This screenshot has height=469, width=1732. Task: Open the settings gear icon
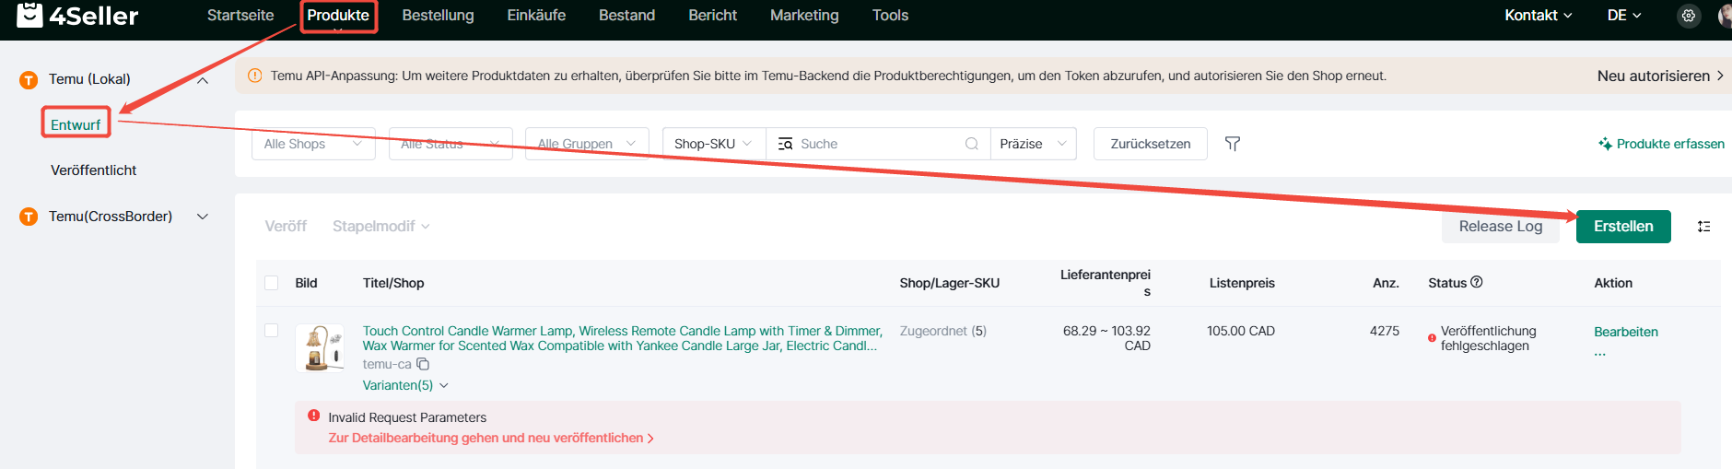tap(1688, 16)
